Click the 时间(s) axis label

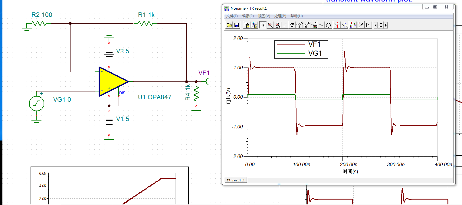[350, 171]
